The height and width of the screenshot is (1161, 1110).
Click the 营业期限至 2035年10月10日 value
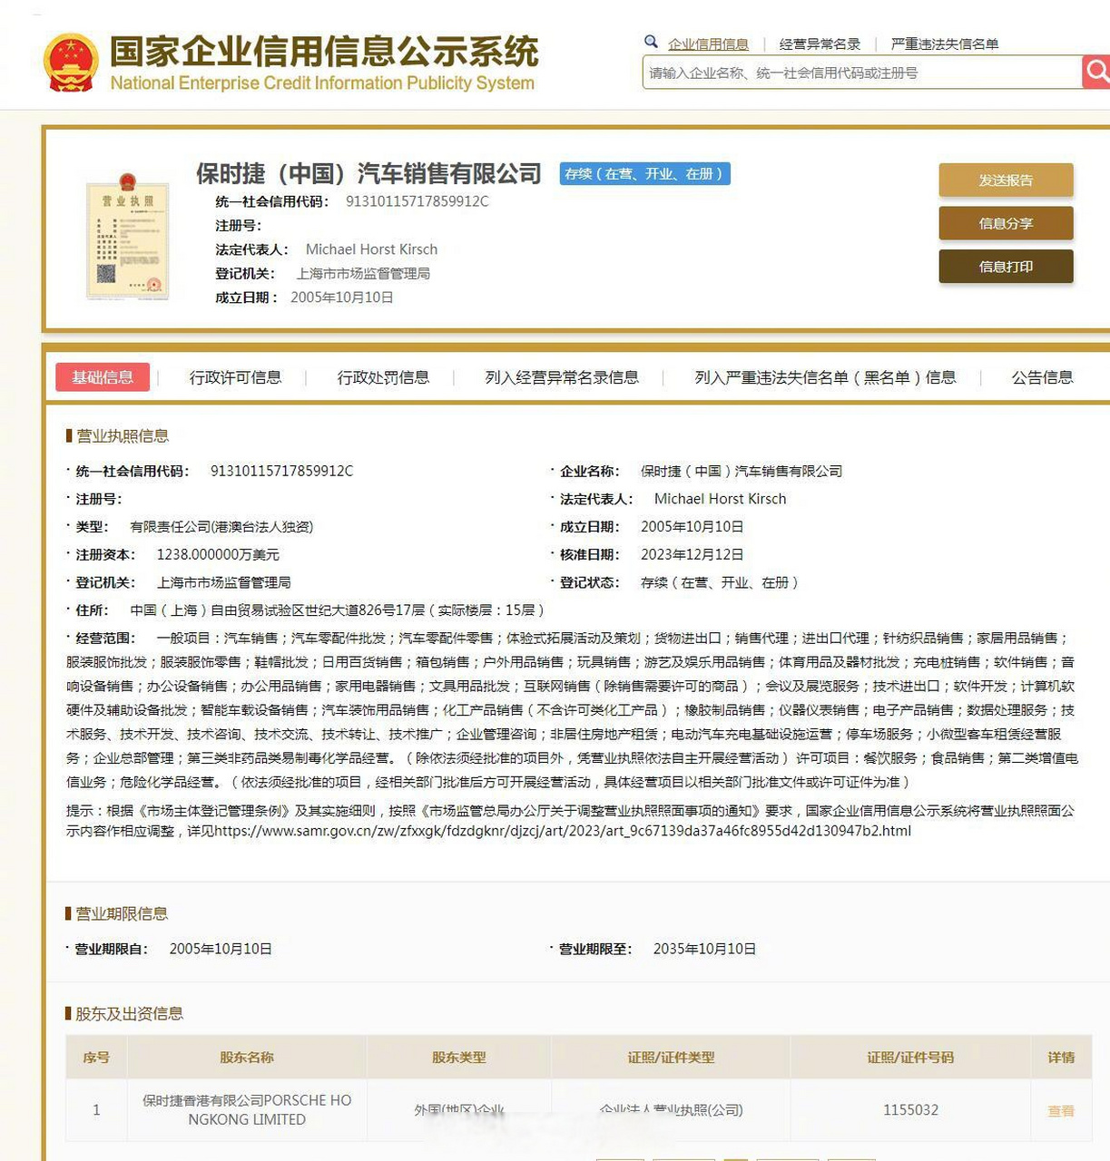click(704, 949)
